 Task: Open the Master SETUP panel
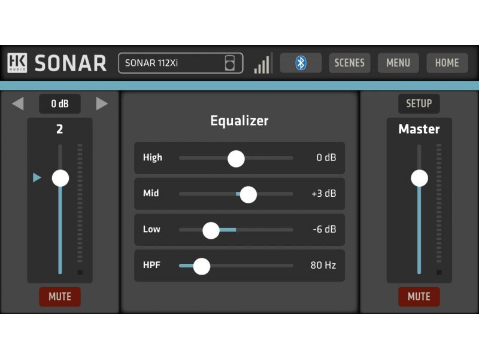tap(419, 104)
